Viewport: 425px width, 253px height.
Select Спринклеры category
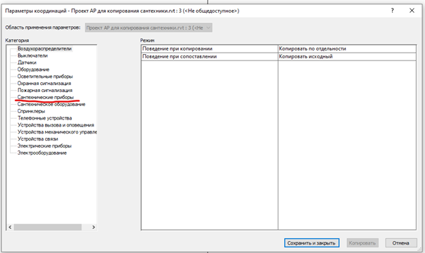click(x=31, y=111)
